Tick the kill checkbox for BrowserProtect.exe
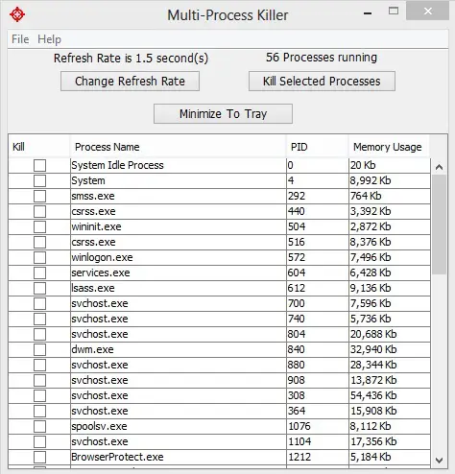This screenshot has height=474, width=455. click(39, 458)
